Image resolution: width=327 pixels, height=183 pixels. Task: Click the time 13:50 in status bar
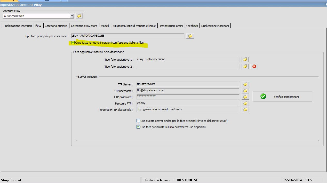(x=309, y=180)
